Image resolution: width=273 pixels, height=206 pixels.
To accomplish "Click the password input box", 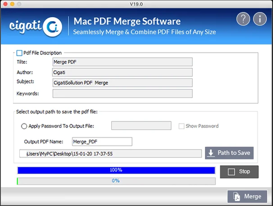I will click(141, 126).
